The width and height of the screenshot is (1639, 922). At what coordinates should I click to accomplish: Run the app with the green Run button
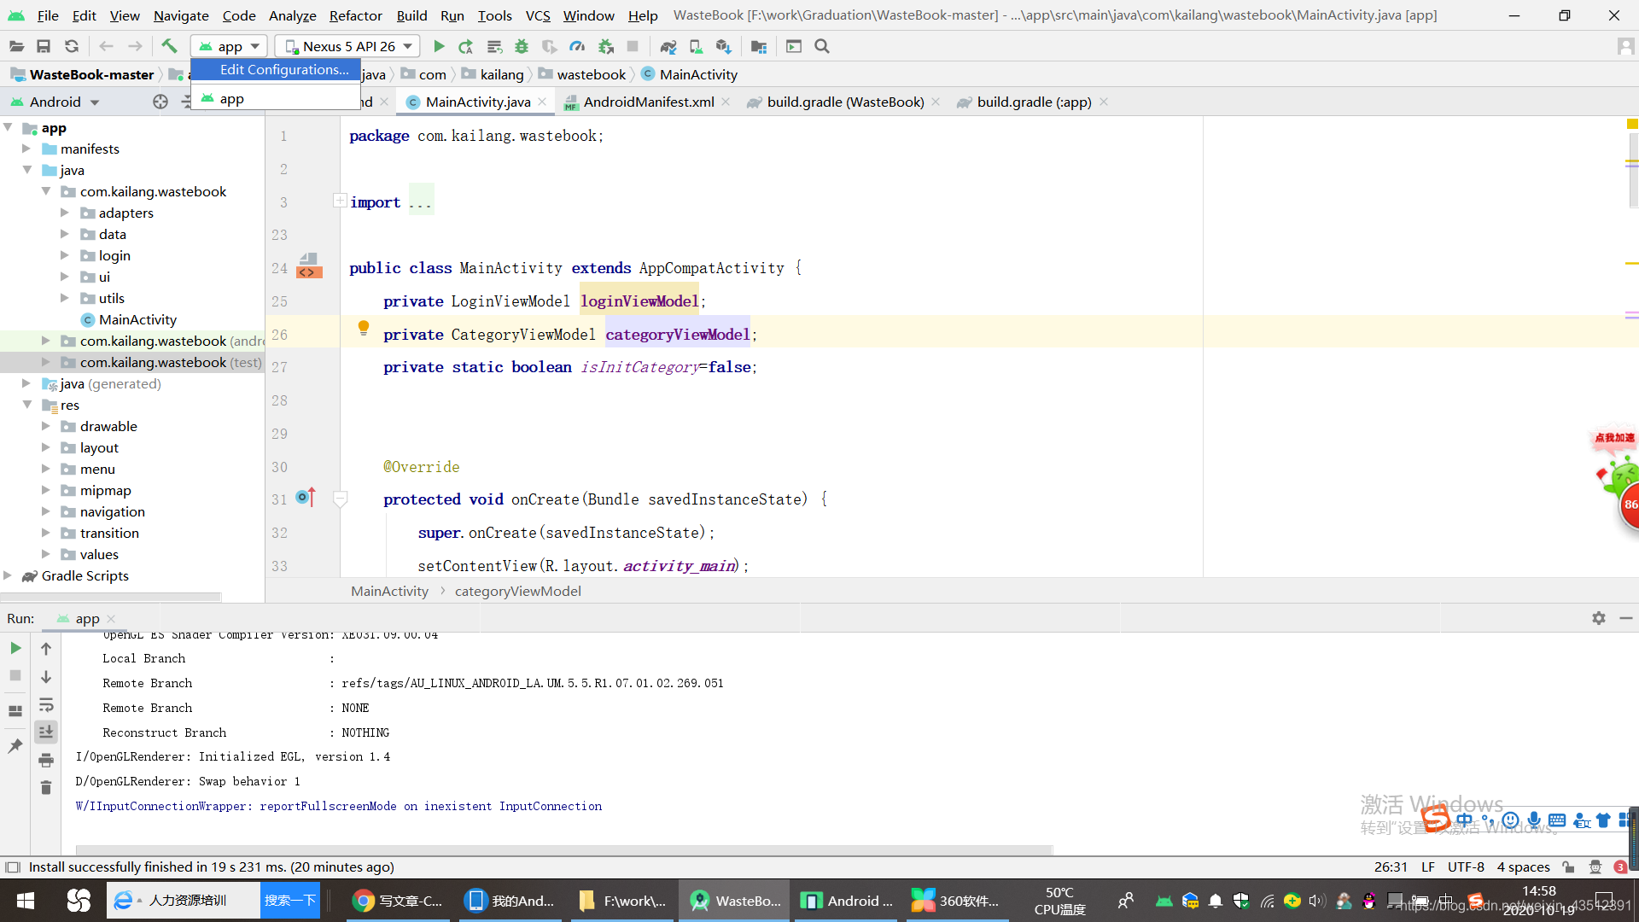click(x=439, y=46)
